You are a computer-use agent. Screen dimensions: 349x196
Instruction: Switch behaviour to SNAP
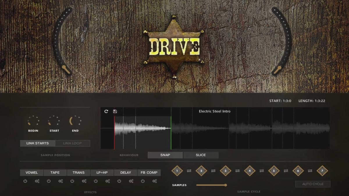165,155
